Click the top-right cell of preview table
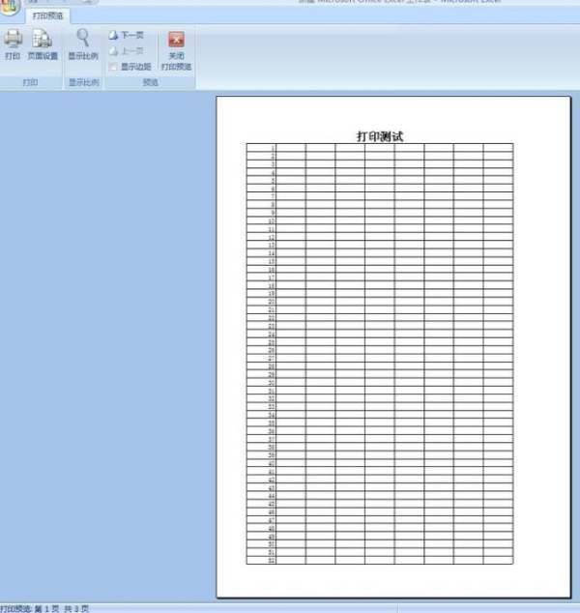Screen dimensions: 580x613 tap(498, 147)
